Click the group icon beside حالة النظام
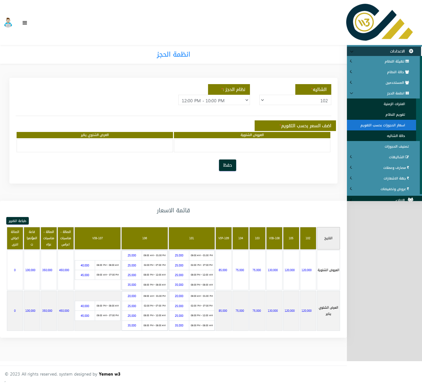The width and height of the screenshot is (422, 389). tap(407, 72)
